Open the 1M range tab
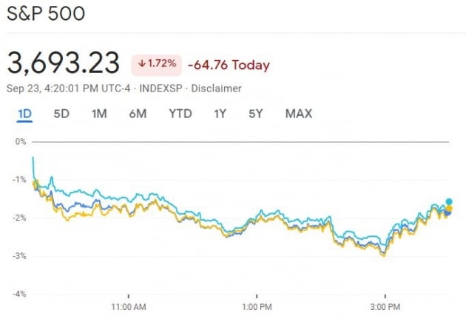 click(99, 114)
